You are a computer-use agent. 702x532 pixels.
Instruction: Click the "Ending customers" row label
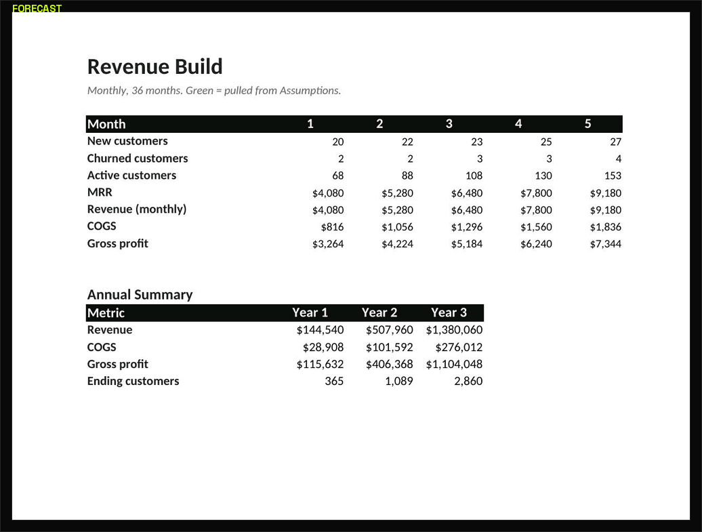point(133,381)
